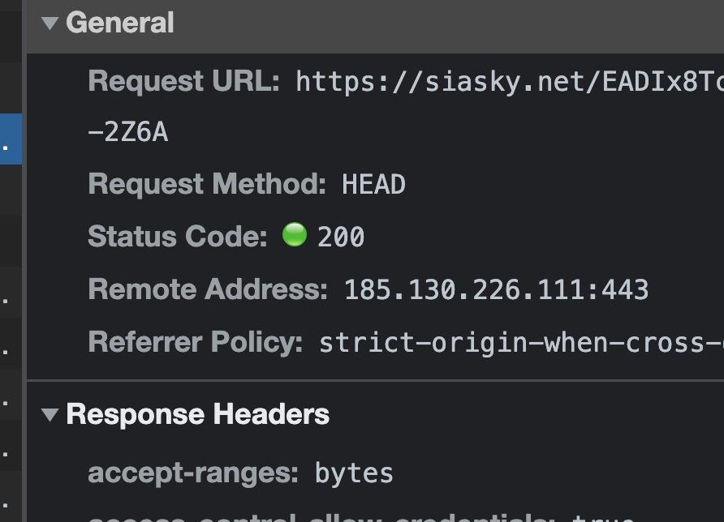Click the green status indicator next to 200
Viewport: 724px width, 522px height.
tap(295, 234)
